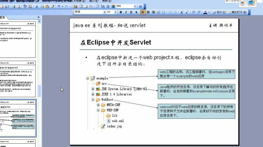Screen dimensions: 263x147
Task: Select the first slide thumbnail in the pane
Action: [17, 40]
